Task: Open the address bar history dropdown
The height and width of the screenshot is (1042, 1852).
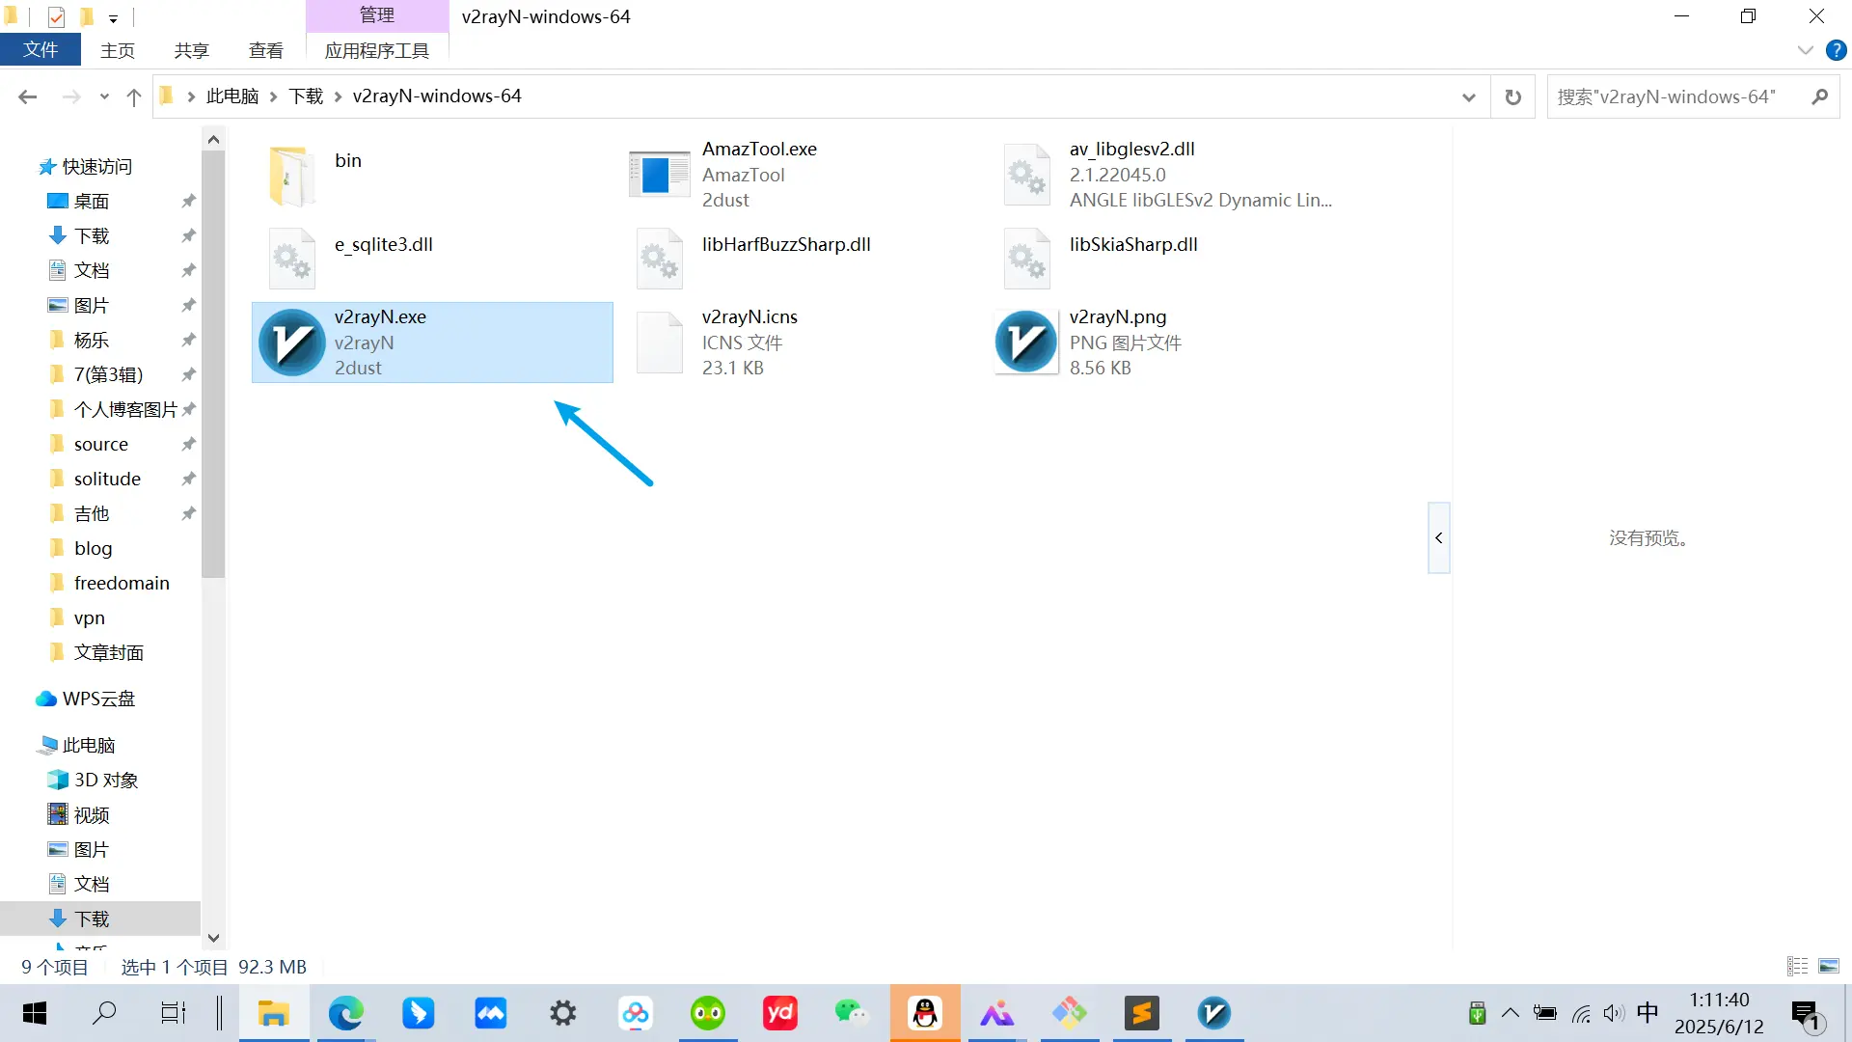Action: pos(1469,96)
